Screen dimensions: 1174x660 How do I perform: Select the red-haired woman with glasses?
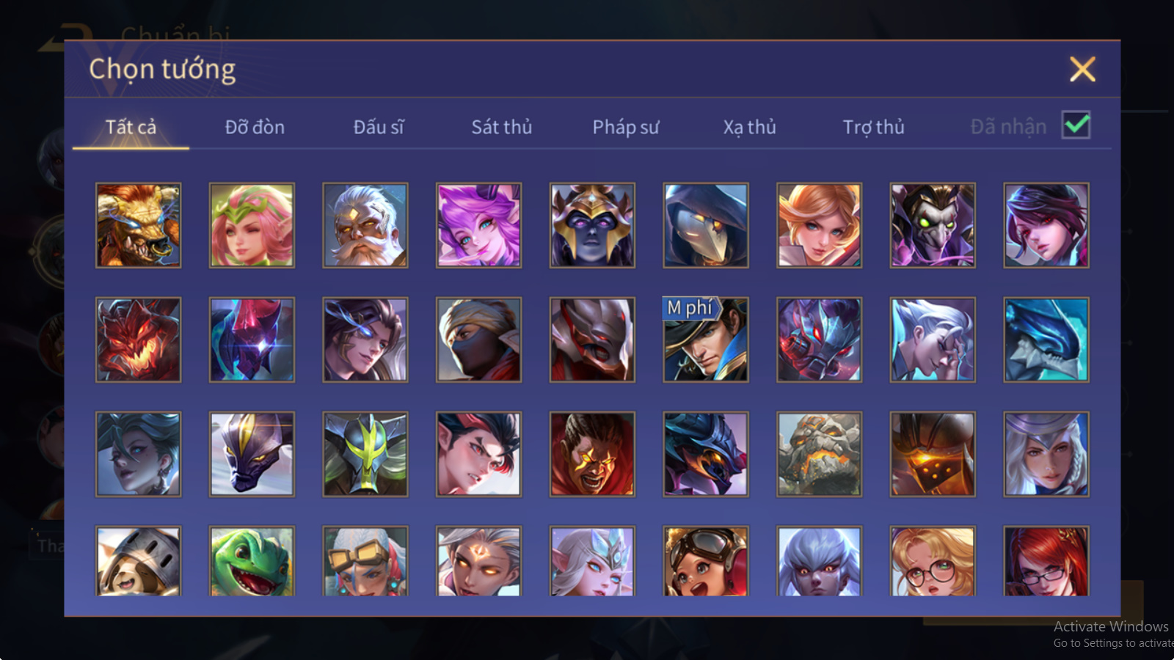pyautogui.click(x=1046, y=561)
